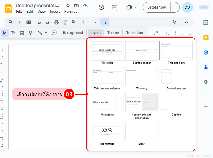Star the Untitled presentation
Viewport: 213px width, 158px height.
click(68, 6)
